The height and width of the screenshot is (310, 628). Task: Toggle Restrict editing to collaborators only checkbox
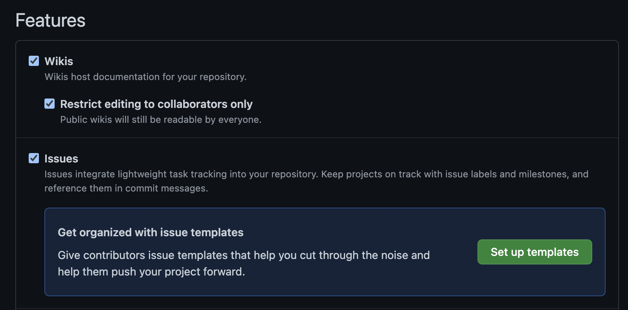coord(50,104)
